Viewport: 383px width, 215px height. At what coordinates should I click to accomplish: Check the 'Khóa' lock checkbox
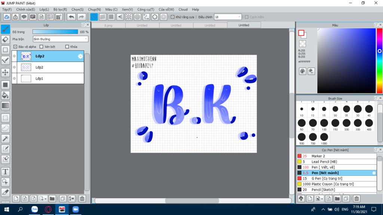[x=67, y=47]
